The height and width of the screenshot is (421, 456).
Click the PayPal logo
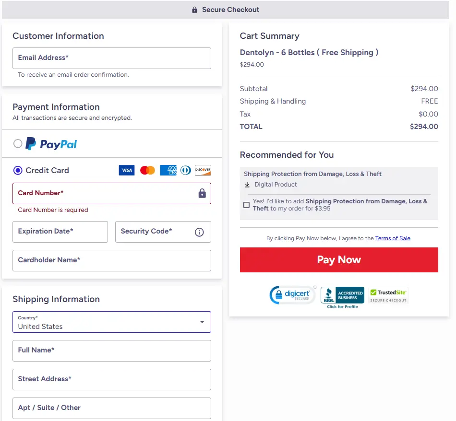pyautogui.click(x=50, y=144)
